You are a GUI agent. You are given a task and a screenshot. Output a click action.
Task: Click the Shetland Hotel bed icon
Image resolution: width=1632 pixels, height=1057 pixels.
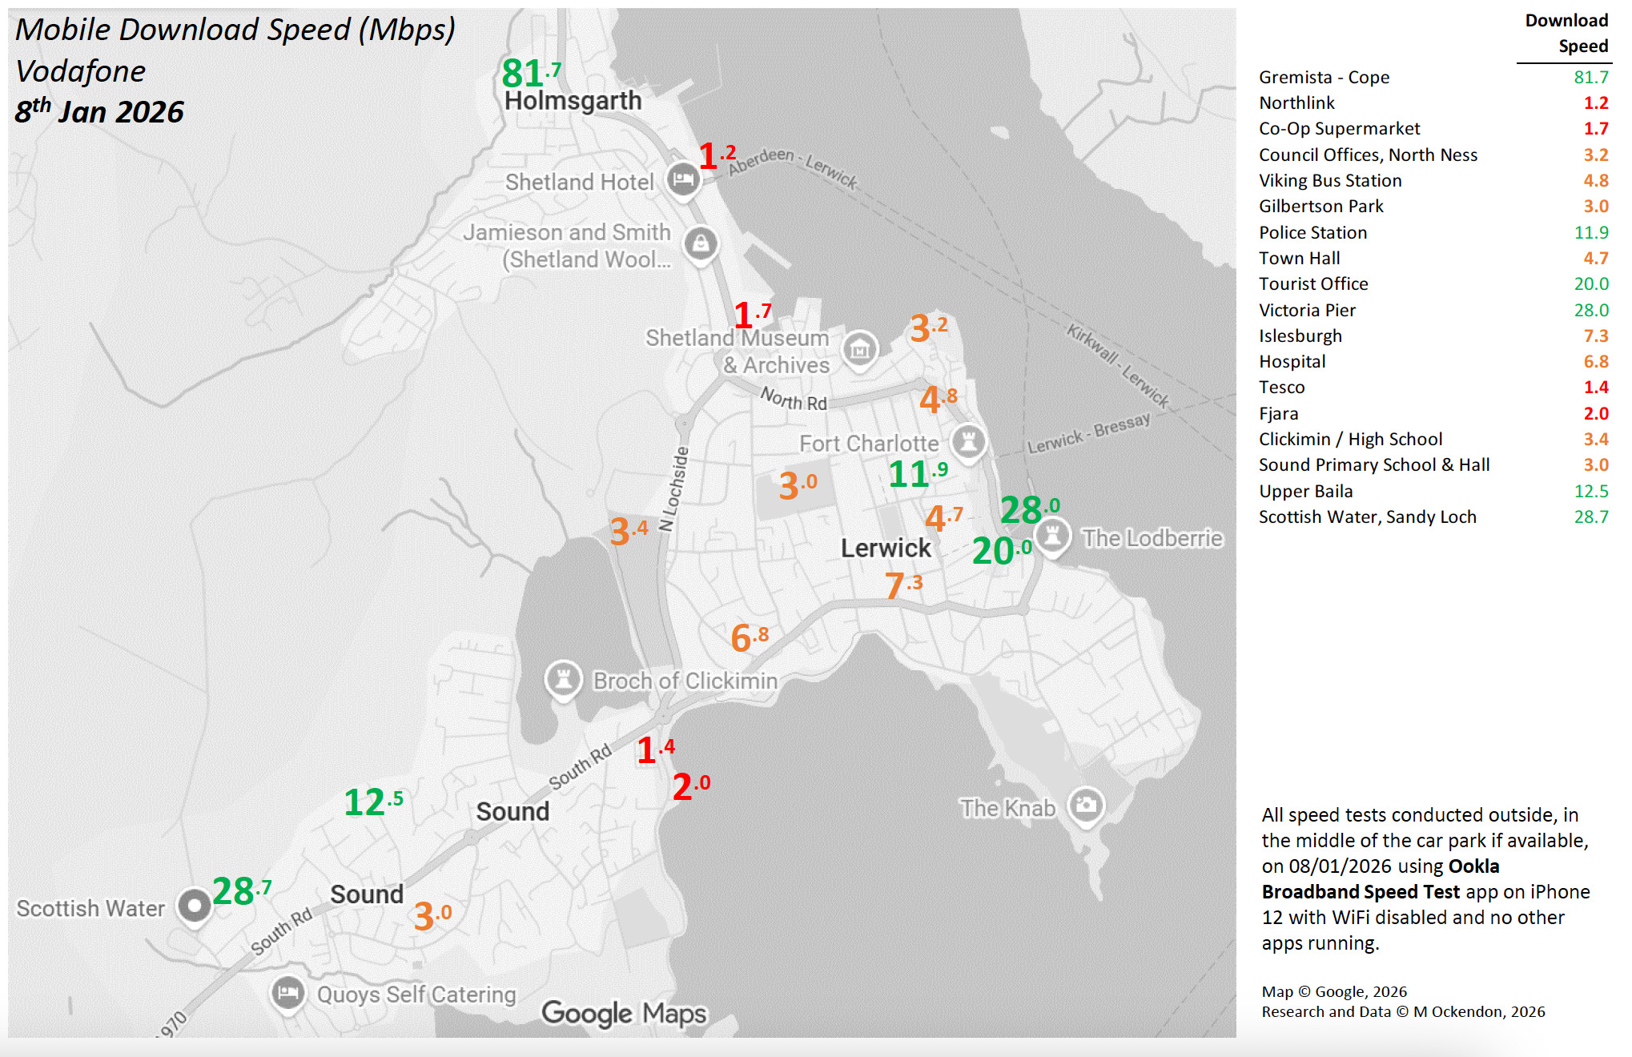coord(683,179)
